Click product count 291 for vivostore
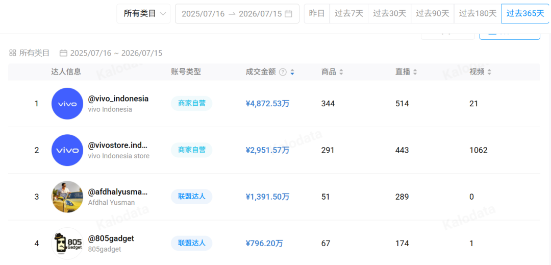Screen dimensions: 551x265 click(x=328, y=151)
